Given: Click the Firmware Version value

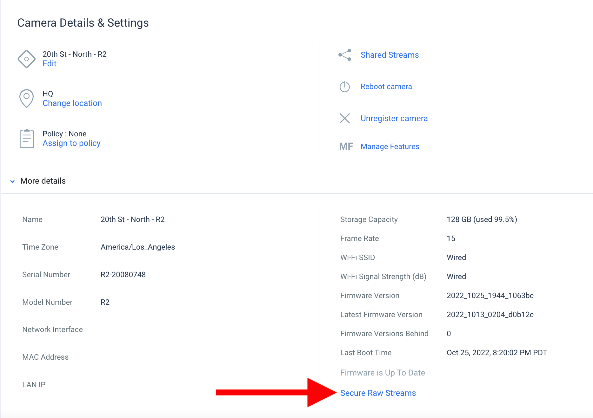Looking at the screenshot, I should pyautogui.click(x=490, y=295).
